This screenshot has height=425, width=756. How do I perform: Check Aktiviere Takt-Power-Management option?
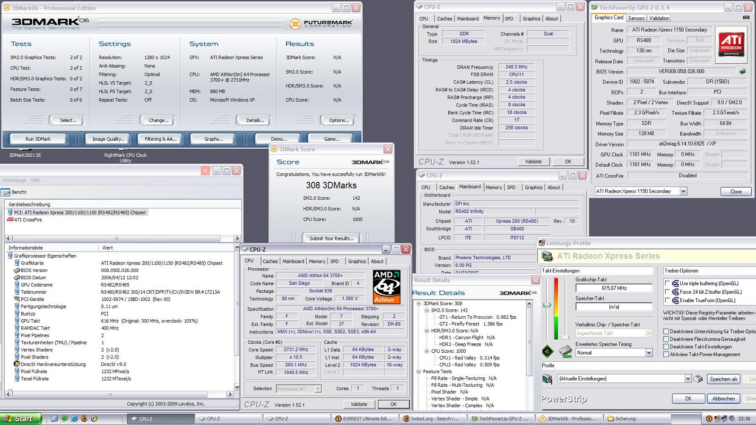point(666,354)
